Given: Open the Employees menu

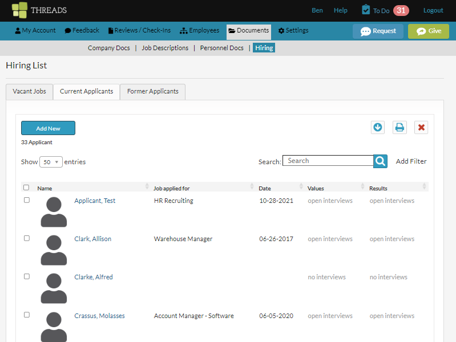Looking at the screenshot, I should [200, 31].
